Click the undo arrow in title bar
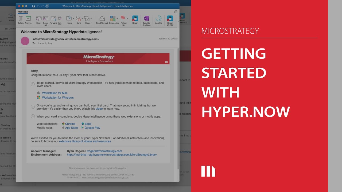The height and width of the screenshot is (192, 342). tap(38, 6)
